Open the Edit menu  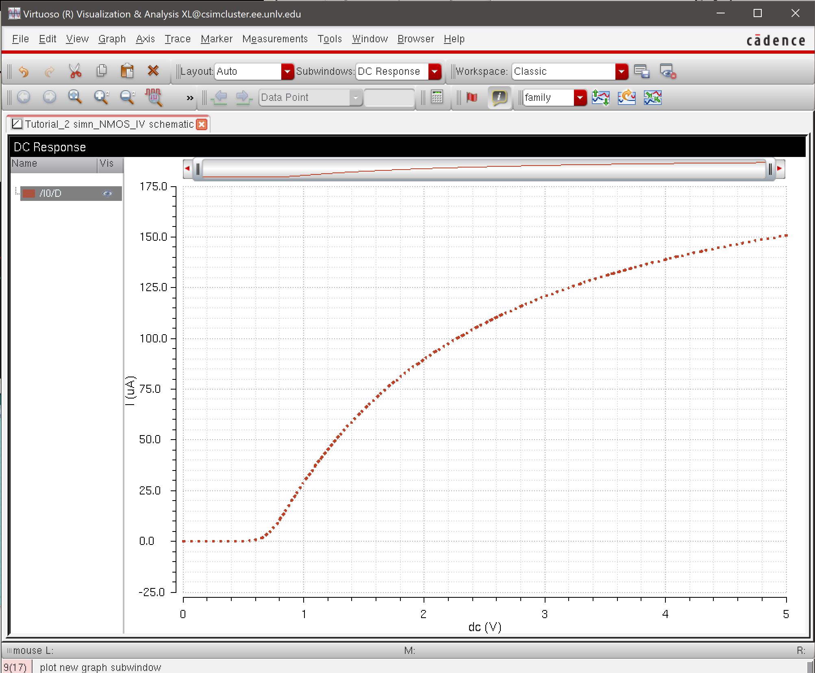[x=48, y=39]
